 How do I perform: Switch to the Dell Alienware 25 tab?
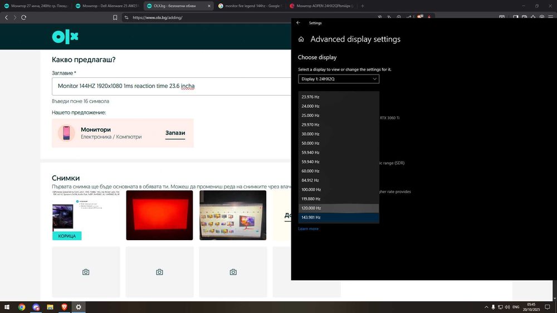[x=108, y=6]
